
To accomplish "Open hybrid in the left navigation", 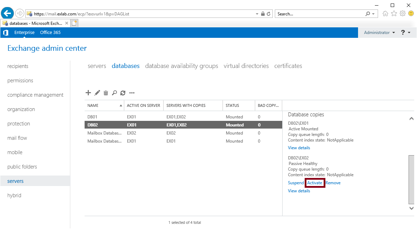I will pos(14,195).
